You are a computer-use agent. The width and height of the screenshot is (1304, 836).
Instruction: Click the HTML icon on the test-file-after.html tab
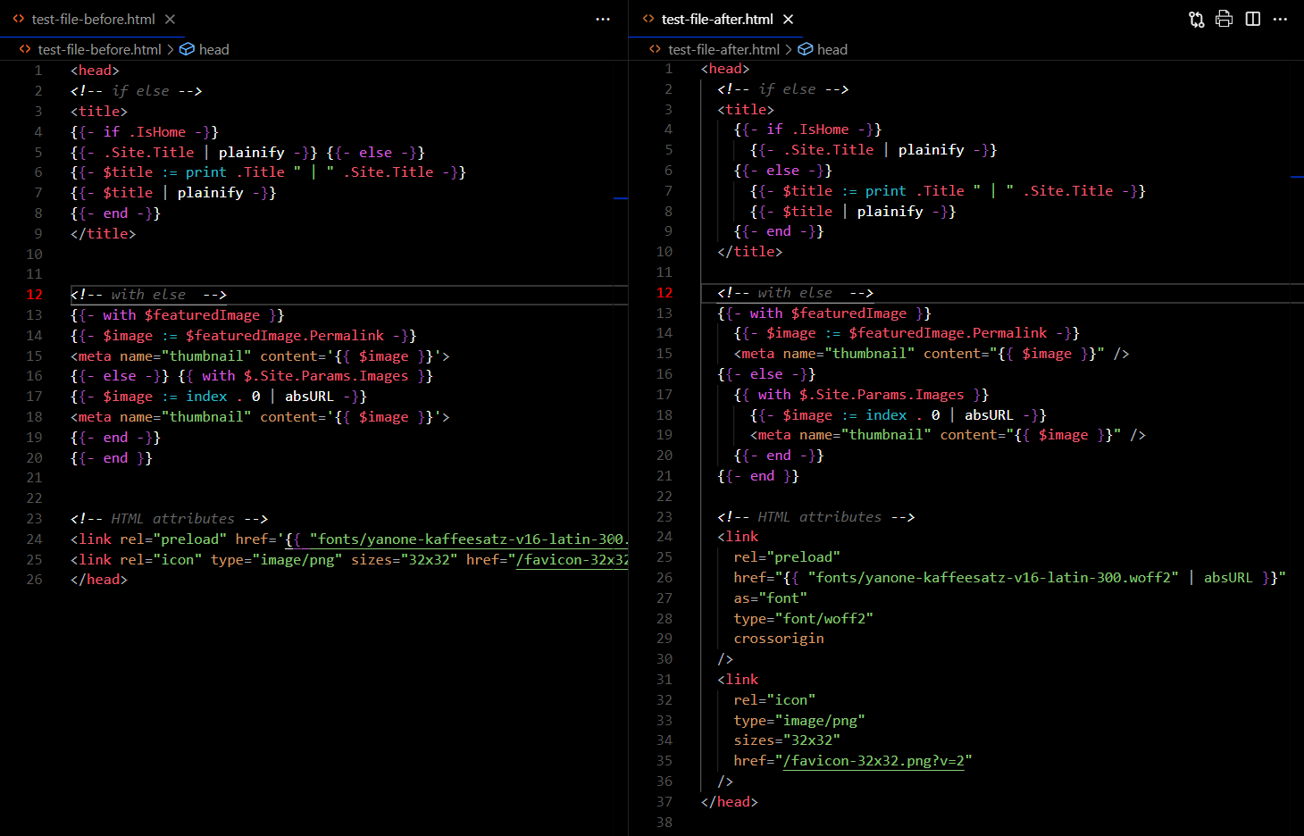click(648, 19)
